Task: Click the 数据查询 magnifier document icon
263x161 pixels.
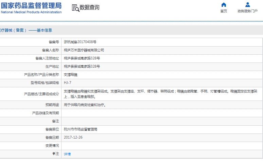Action: 75,8
